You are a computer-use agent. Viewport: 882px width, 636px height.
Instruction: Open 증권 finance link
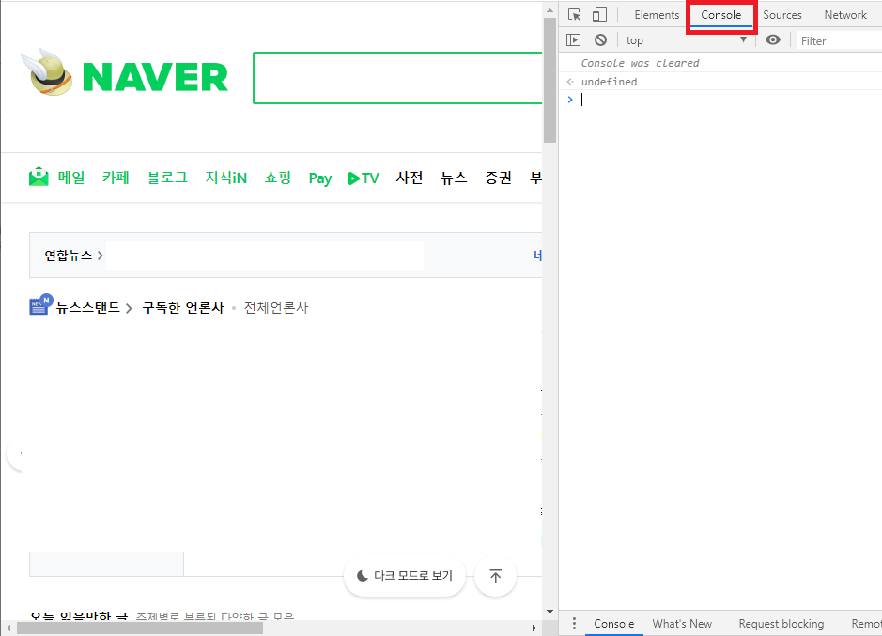[499, 178]
